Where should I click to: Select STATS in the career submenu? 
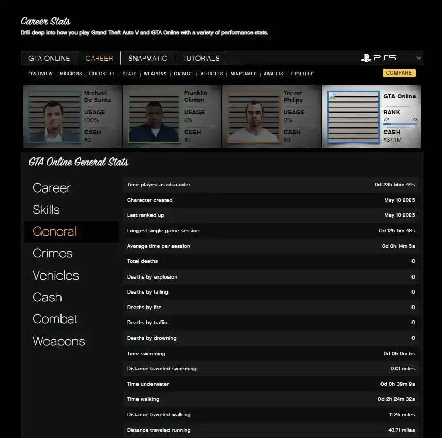(129, 74)
